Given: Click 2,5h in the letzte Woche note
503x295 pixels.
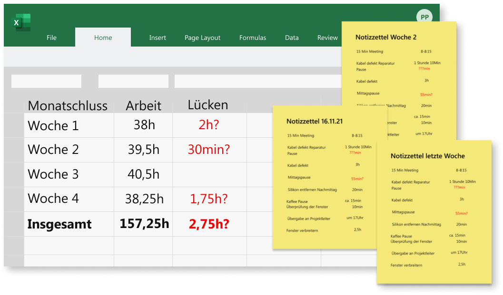Looking at the screenshot, I should pyautogui.click(x=462, y=264).
